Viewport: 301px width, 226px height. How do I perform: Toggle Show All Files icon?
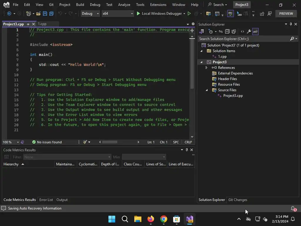234,31
